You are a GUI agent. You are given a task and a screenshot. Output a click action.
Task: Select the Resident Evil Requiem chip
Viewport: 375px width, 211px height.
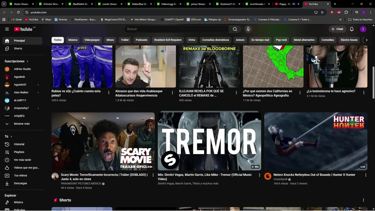click(168, 40)
